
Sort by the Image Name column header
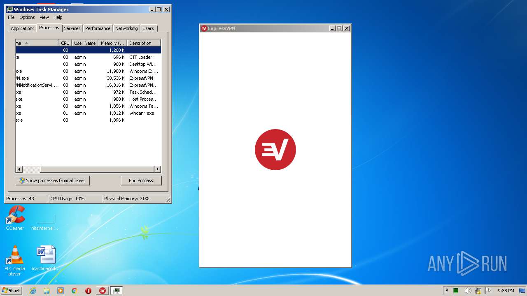pos(37,43)
